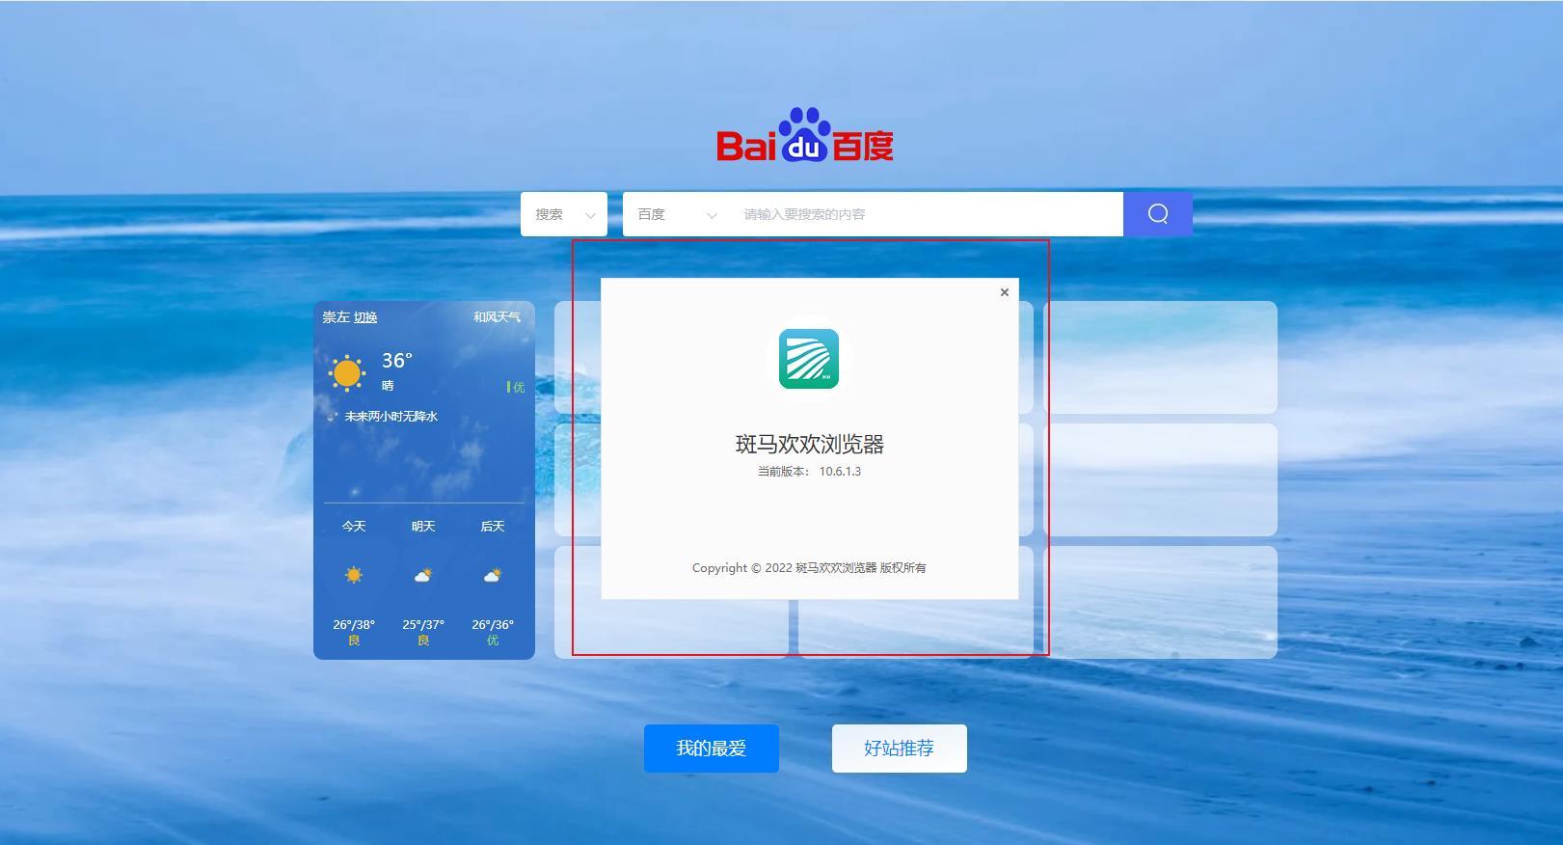Open the 搜索 type dropdown
This screenshot has height=845, width=1563.
pyautogui.click(x=564, y=214)
